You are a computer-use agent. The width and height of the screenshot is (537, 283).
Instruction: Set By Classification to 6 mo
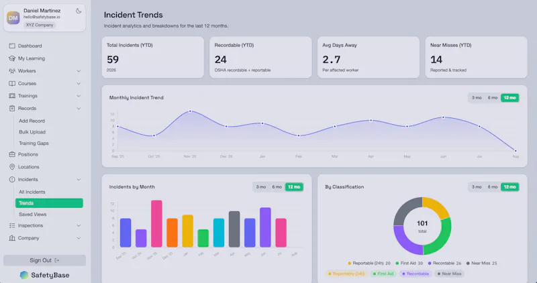pyautogui.click(x=493, y=187)
